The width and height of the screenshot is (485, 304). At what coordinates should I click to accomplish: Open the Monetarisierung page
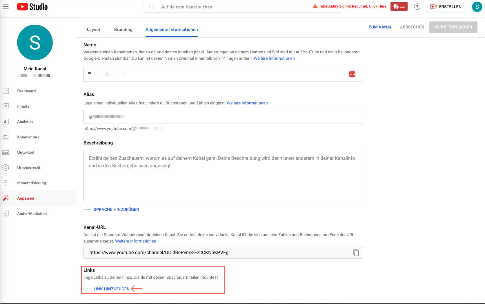click(x=31, y=183)
